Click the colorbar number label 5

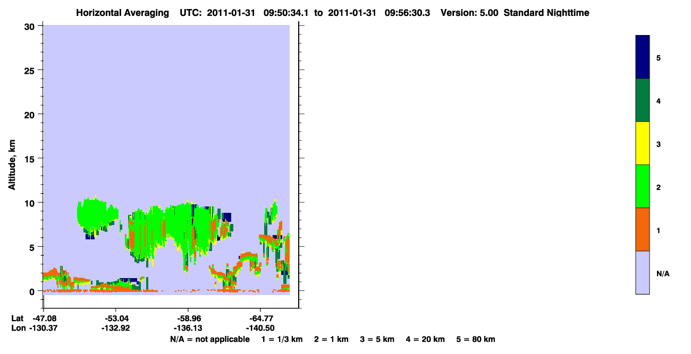[x=659, y=57]
